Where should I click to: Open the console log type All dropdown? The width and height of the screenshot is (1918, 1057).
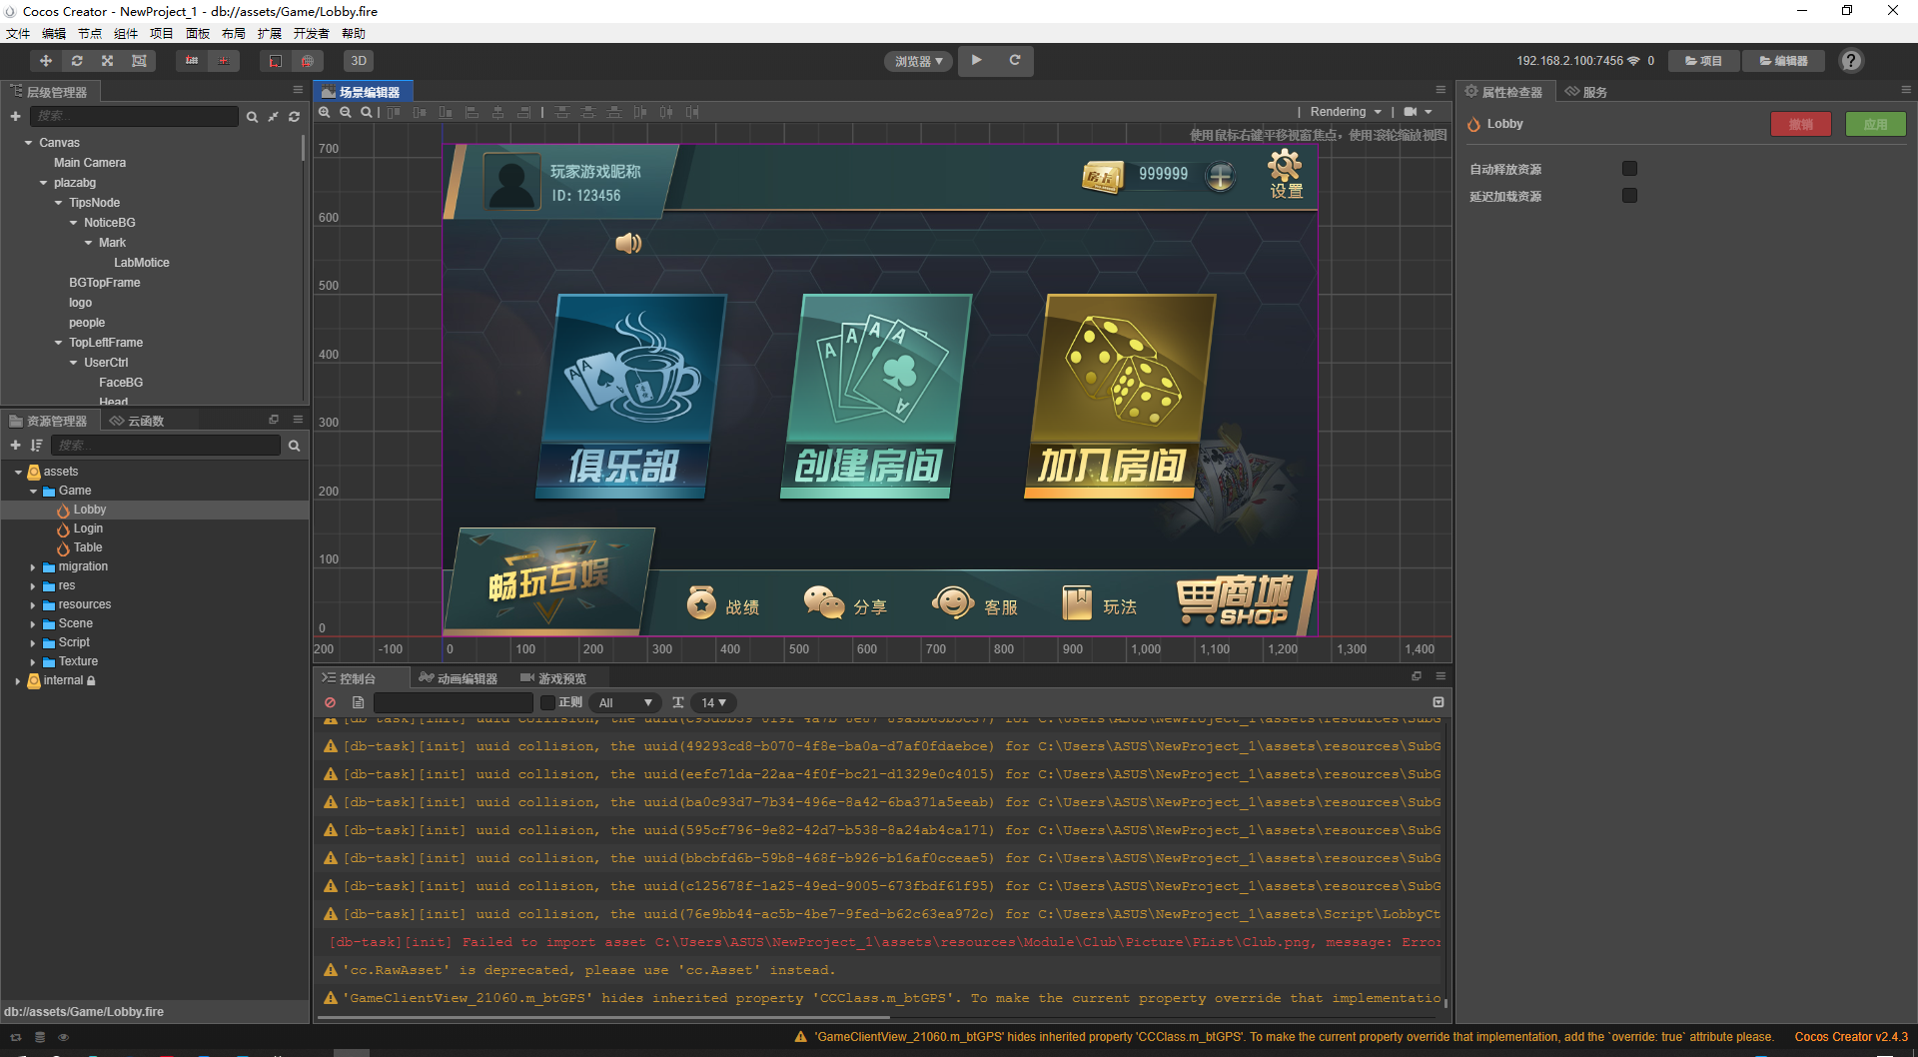[x=625, y=702]
